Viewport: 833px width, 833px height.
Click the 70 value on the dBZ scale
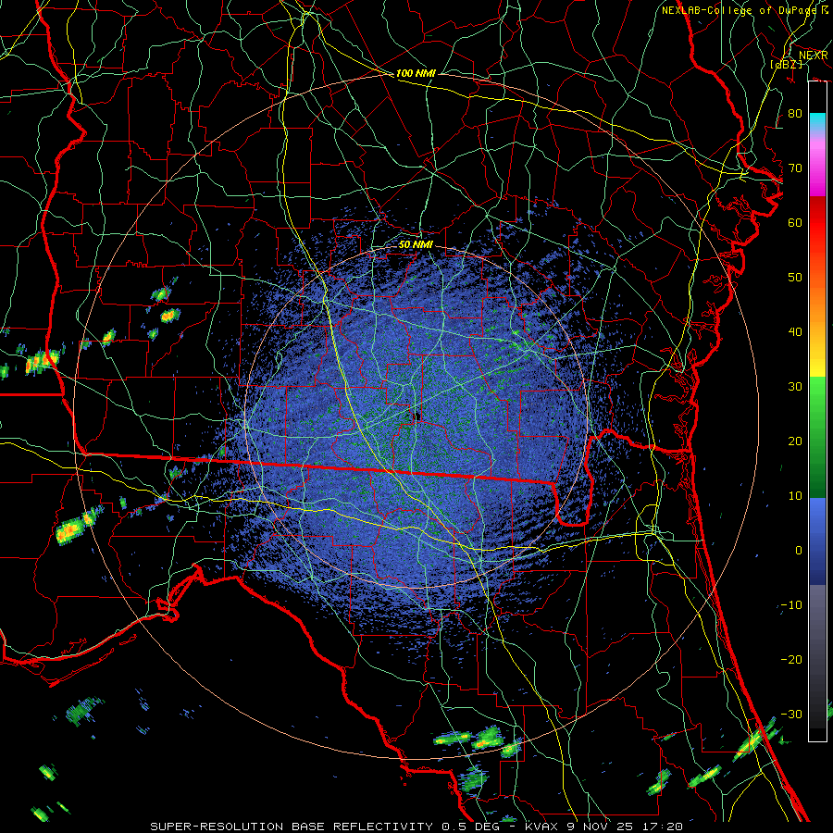click(x=795, y=168)
